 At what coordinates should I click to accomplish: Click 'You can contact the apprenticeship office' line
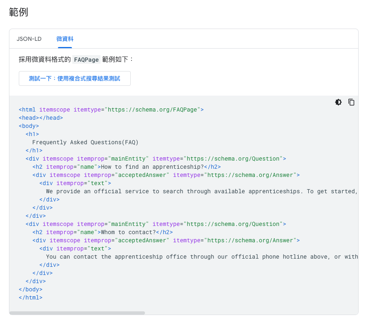[202, 257]
